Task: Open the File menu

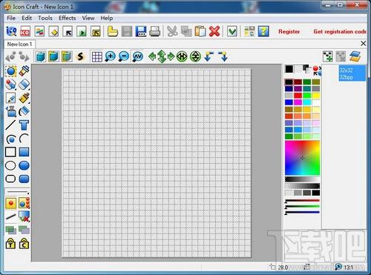Action: 11,18
